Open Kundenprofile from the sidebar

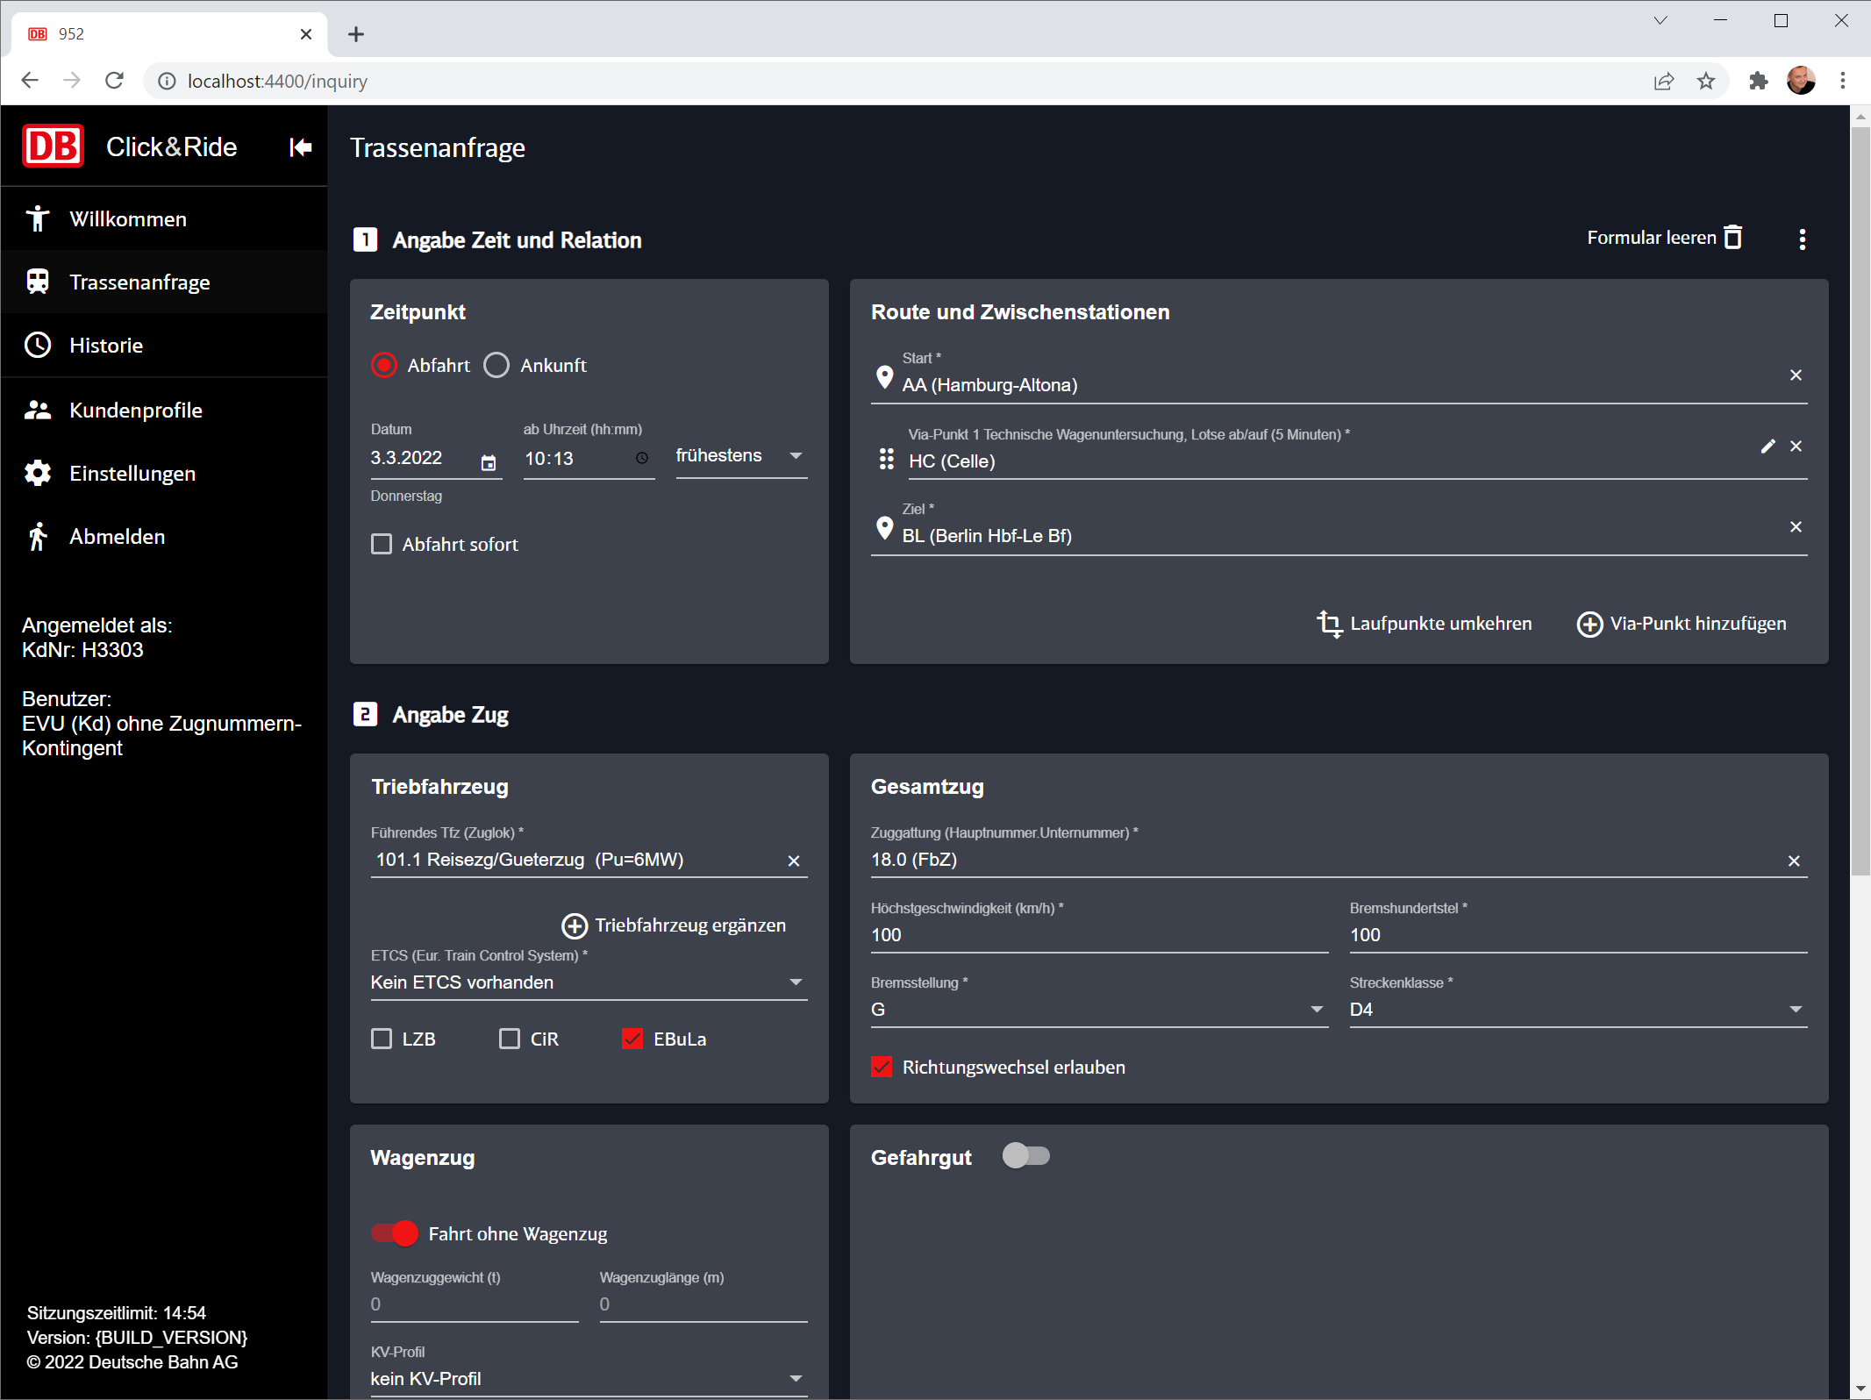click(135, 411)
